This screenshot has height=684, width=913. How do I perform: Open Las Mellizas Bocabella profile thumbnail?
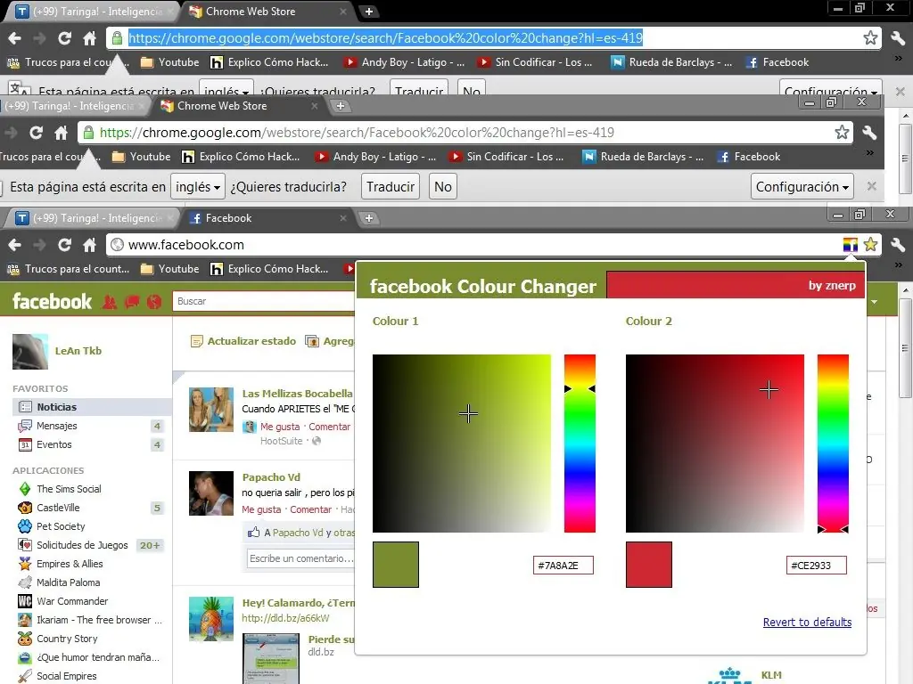[210, 410]
